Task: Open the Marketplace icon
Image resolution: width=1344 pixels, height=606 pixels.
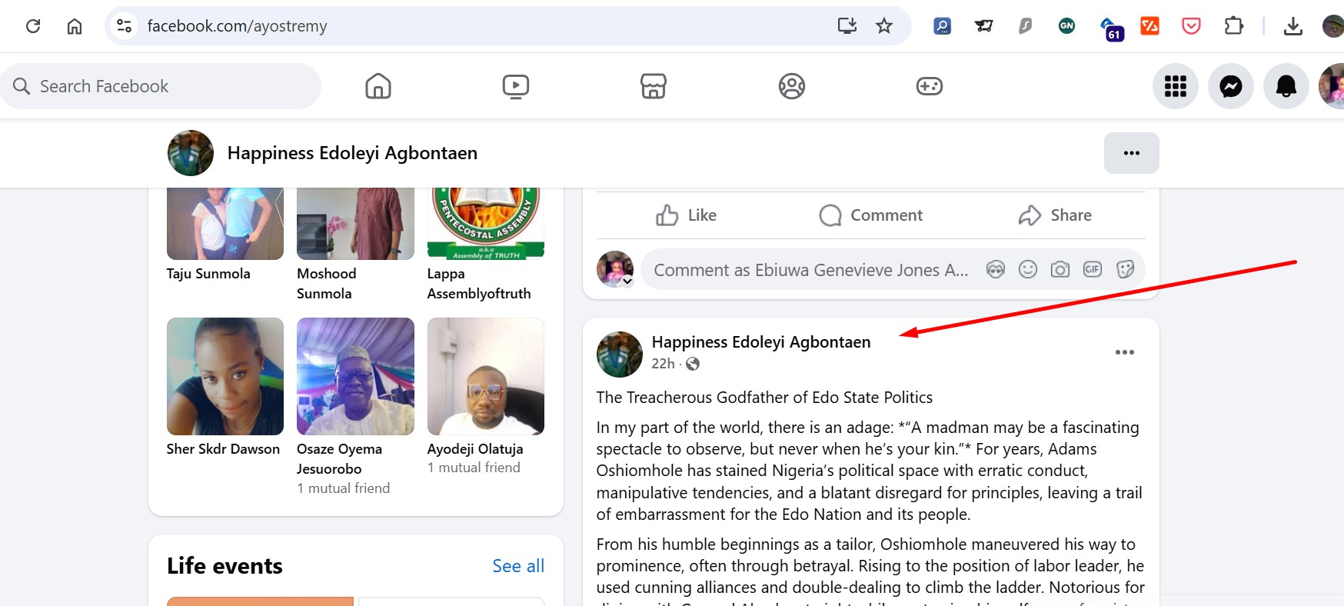Action: tap(653, 86)
